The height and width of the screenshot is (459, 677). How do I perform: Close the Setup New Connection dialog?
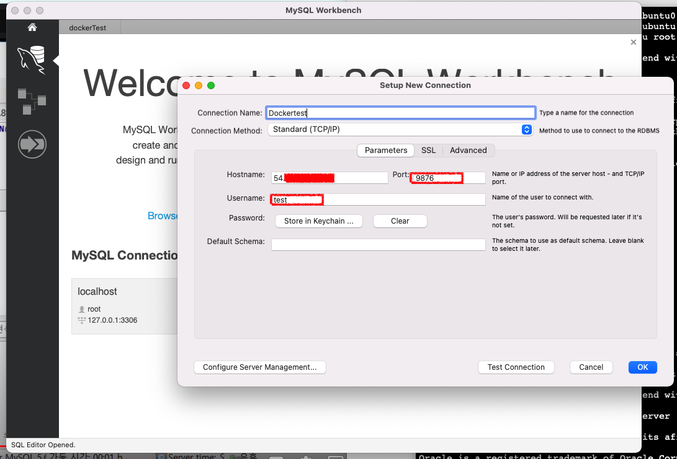(x=187, y=85)
